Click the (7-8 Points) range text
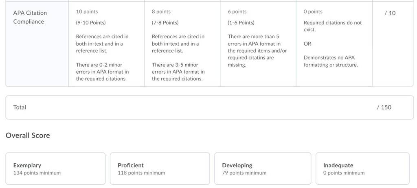This screenshot has width=417, height=188. click(x=165, y=23)
